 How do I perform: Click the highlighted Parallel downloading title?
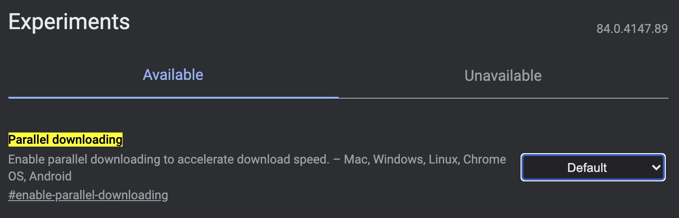pos(66,140)
